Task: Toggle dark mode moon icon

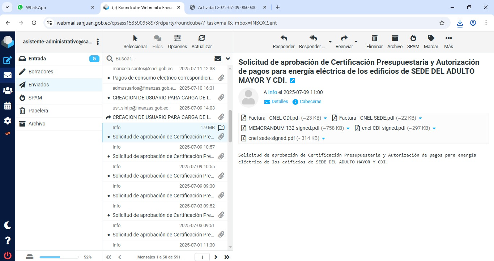Action: 8,225
